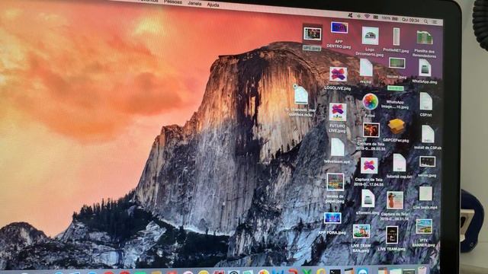Click the menu bar clock
The height and width of the screenshot is (274, 488).
click(x=410, y=21)
